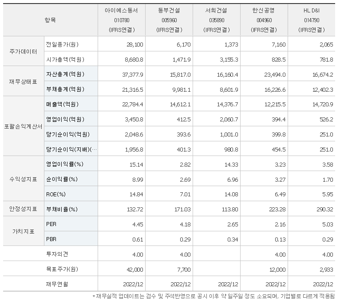Select the 투자의견 row label
Image resolution: width=340 pixels, height=300 pixels.
[57, 254]
